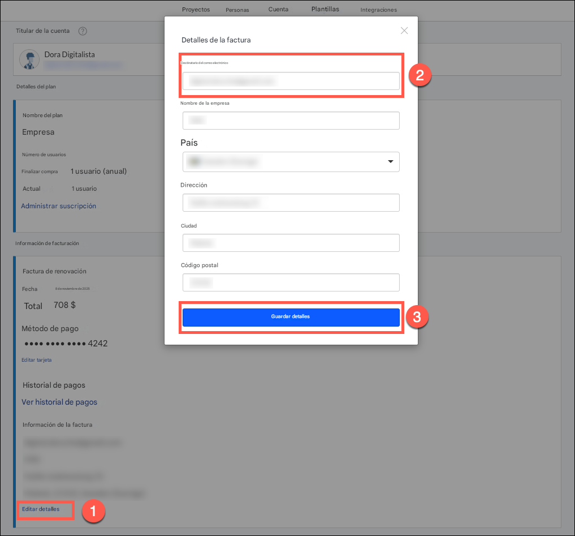Image resolution: width=575 pixels, height=536 pixels.
Task: Open the Proyectos tab
Action: tap(196, 10)
